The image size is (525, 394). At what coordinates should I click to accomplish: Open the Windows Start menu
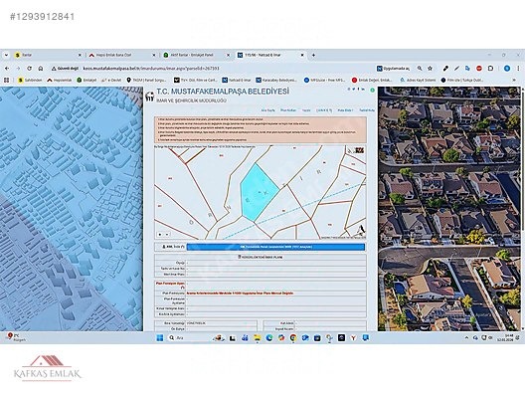pyautogui.click(x=160, y=338)
